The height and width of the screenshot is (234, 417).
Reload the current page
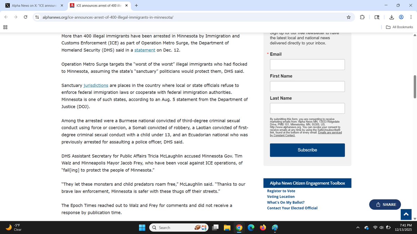tap(25, 17)
